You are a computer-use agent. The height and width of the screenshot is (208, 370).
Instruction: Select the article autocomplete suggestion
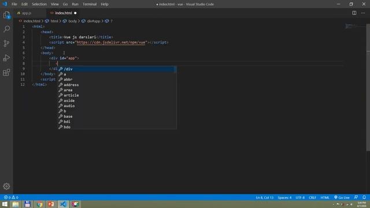(x=117, y=95)
